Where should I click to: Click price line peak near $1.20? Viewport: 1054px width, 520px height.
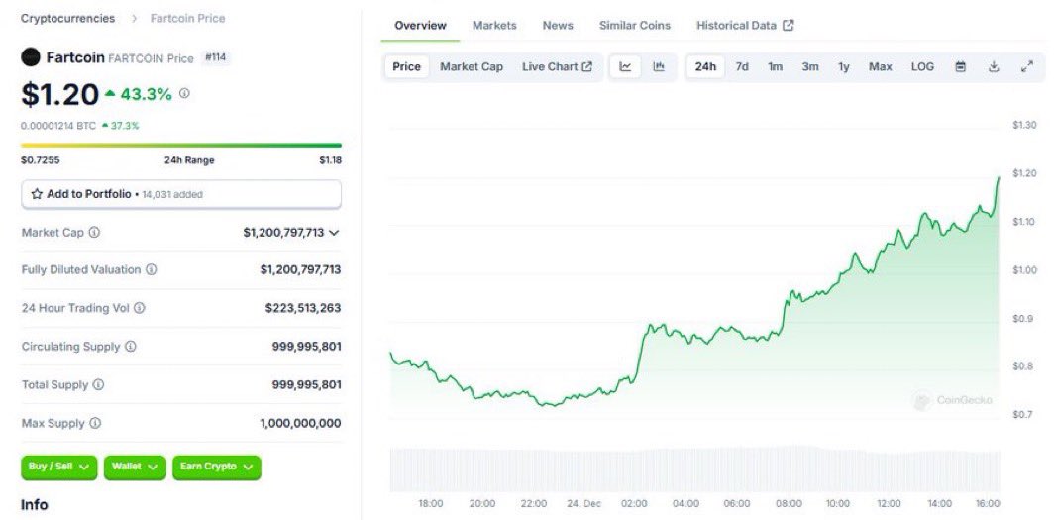(x=999, y=178)
